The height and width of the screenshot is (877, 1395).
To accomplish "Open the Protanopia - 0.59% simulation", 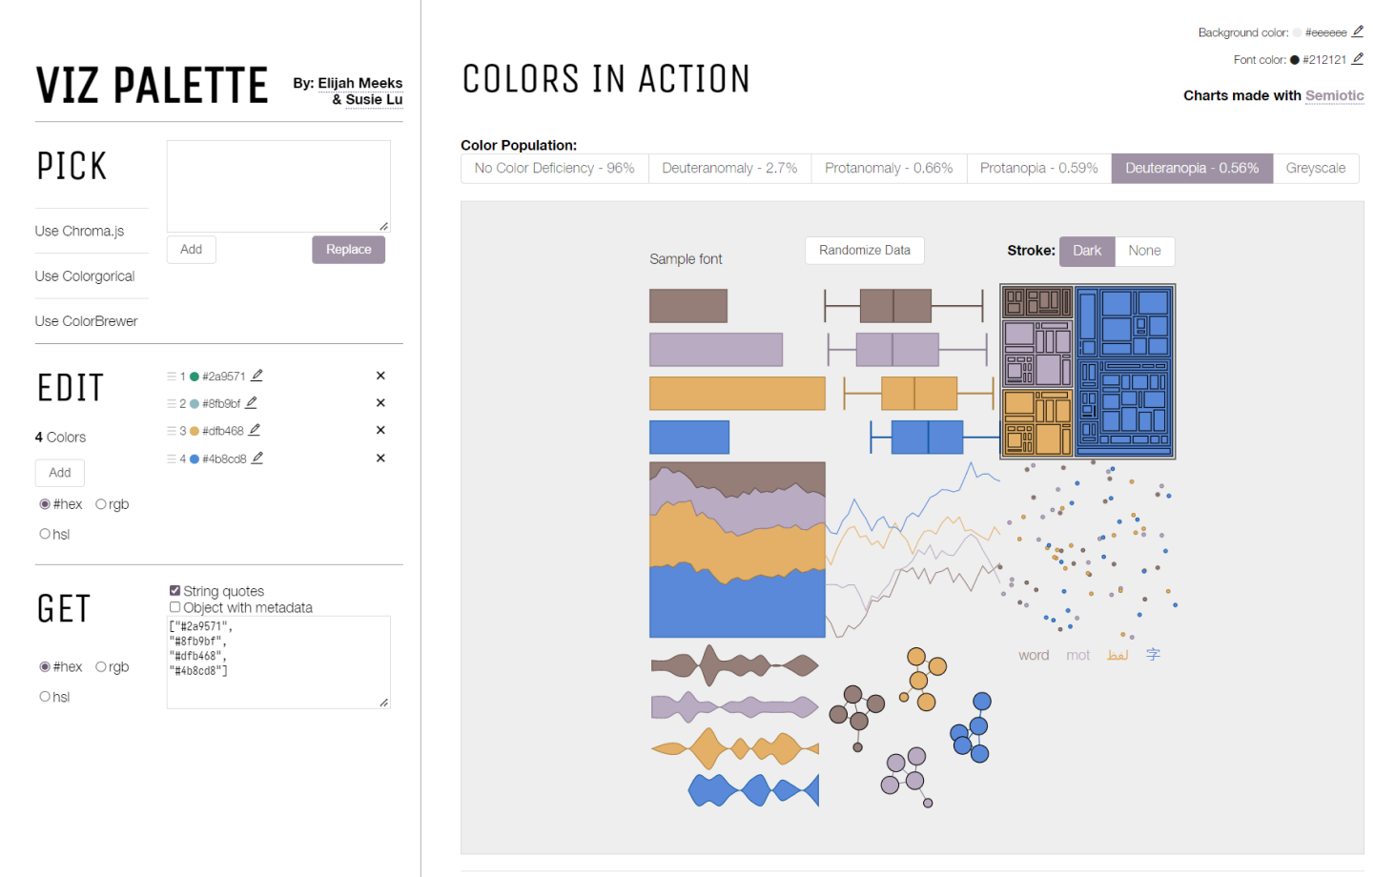I will click(1038, 168).
